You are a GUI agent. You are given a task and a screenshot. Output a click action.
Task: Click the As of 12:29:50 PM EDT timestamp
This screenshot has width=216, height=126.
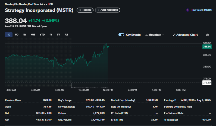26,26
